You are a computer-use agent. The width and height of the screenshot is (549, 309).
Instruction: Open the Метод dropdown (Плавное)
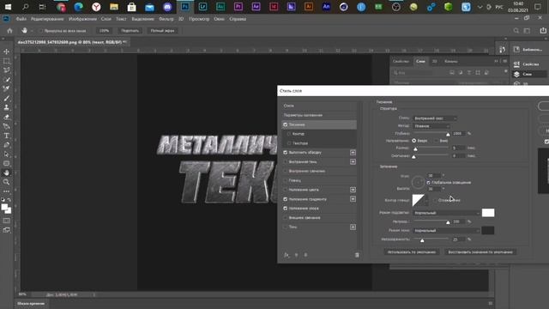click(431, 126)
